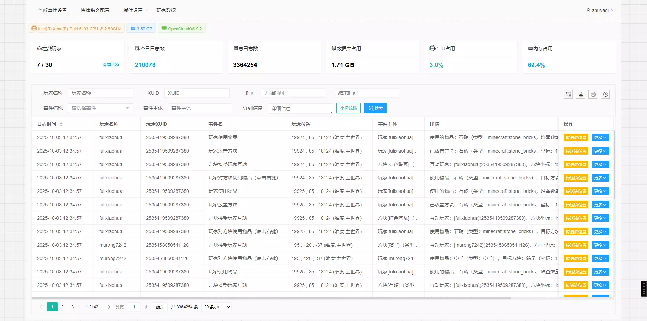Click the 确定 page jump button
The width and height of the screenshot is (647, 321).
[160, 307]
